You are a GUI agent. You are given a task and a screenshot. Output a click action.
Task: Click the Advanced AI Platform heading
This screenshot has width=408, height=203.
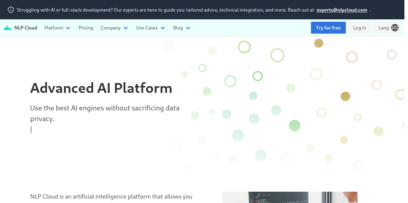pos(101,88)
